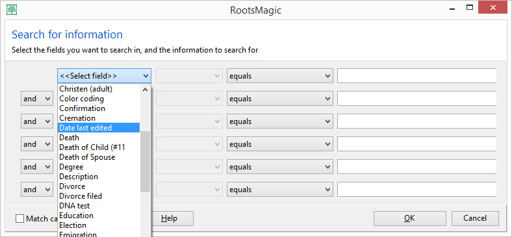
Task: Pick DNA test from the field list
Action: [99, 206]
